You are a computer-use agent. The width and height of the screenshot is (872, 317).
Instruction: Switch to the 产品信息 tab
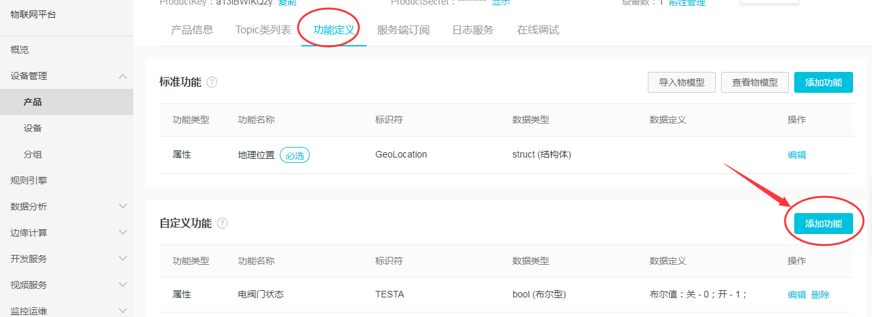point(192,30)
